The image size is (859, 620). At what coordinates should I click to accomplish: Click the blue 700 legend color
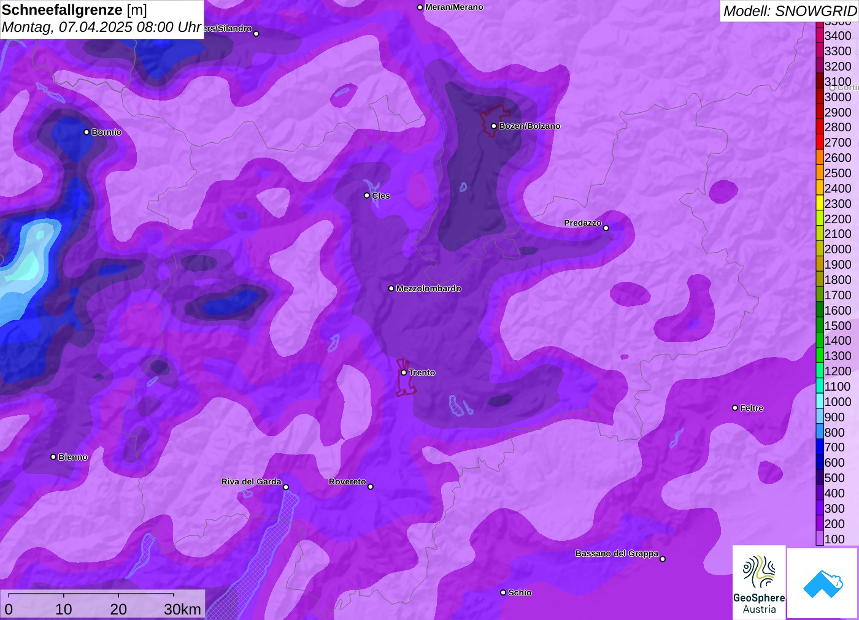point(820,447)
